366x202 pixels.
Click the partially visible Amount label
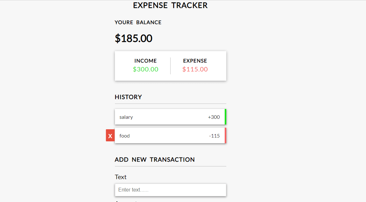126,201
